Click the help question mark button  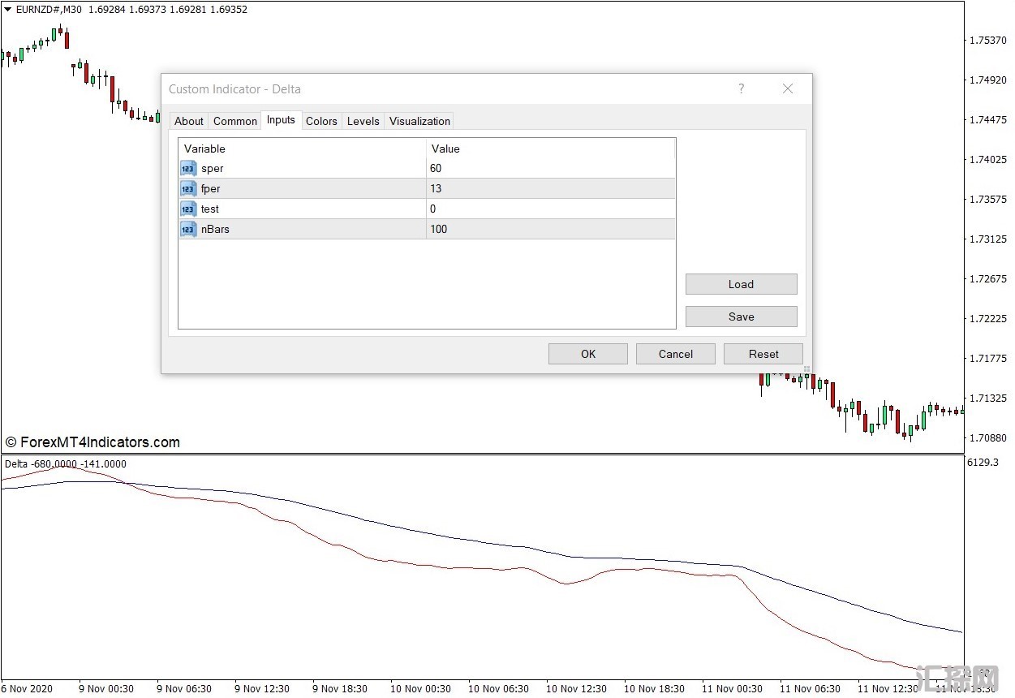tap(741, 88)
